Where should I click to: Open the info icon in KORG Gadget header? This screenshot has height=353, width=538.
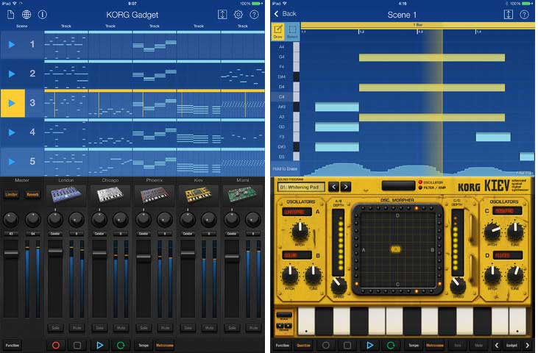(x=43, y=15)
